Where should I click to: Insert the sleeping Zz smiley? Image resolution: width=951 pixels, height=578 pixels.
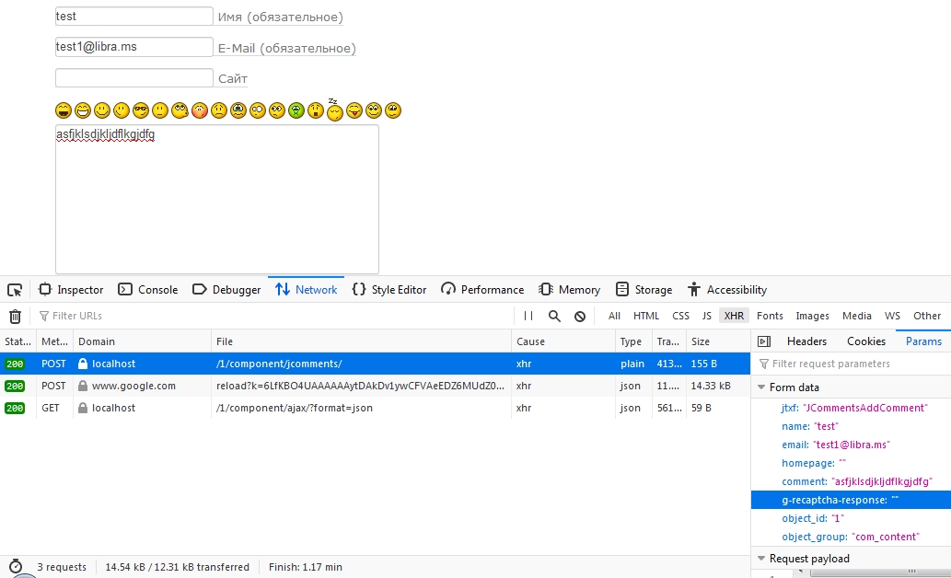335,110
